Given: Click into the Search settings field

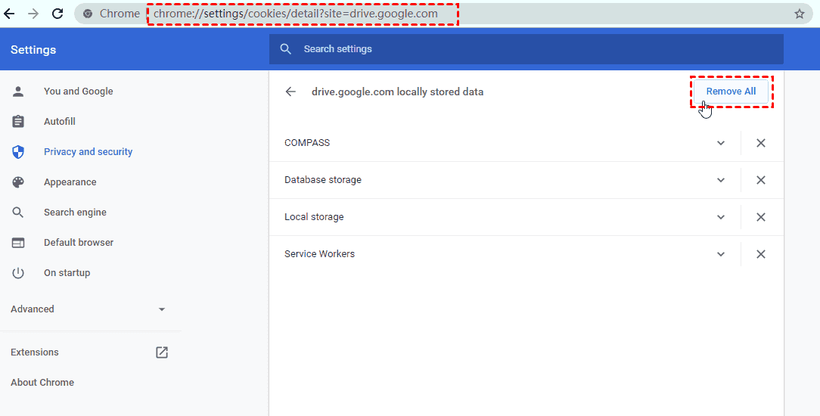Looking at the screenshot, I should pyautogui.click(x=530, y=49).
